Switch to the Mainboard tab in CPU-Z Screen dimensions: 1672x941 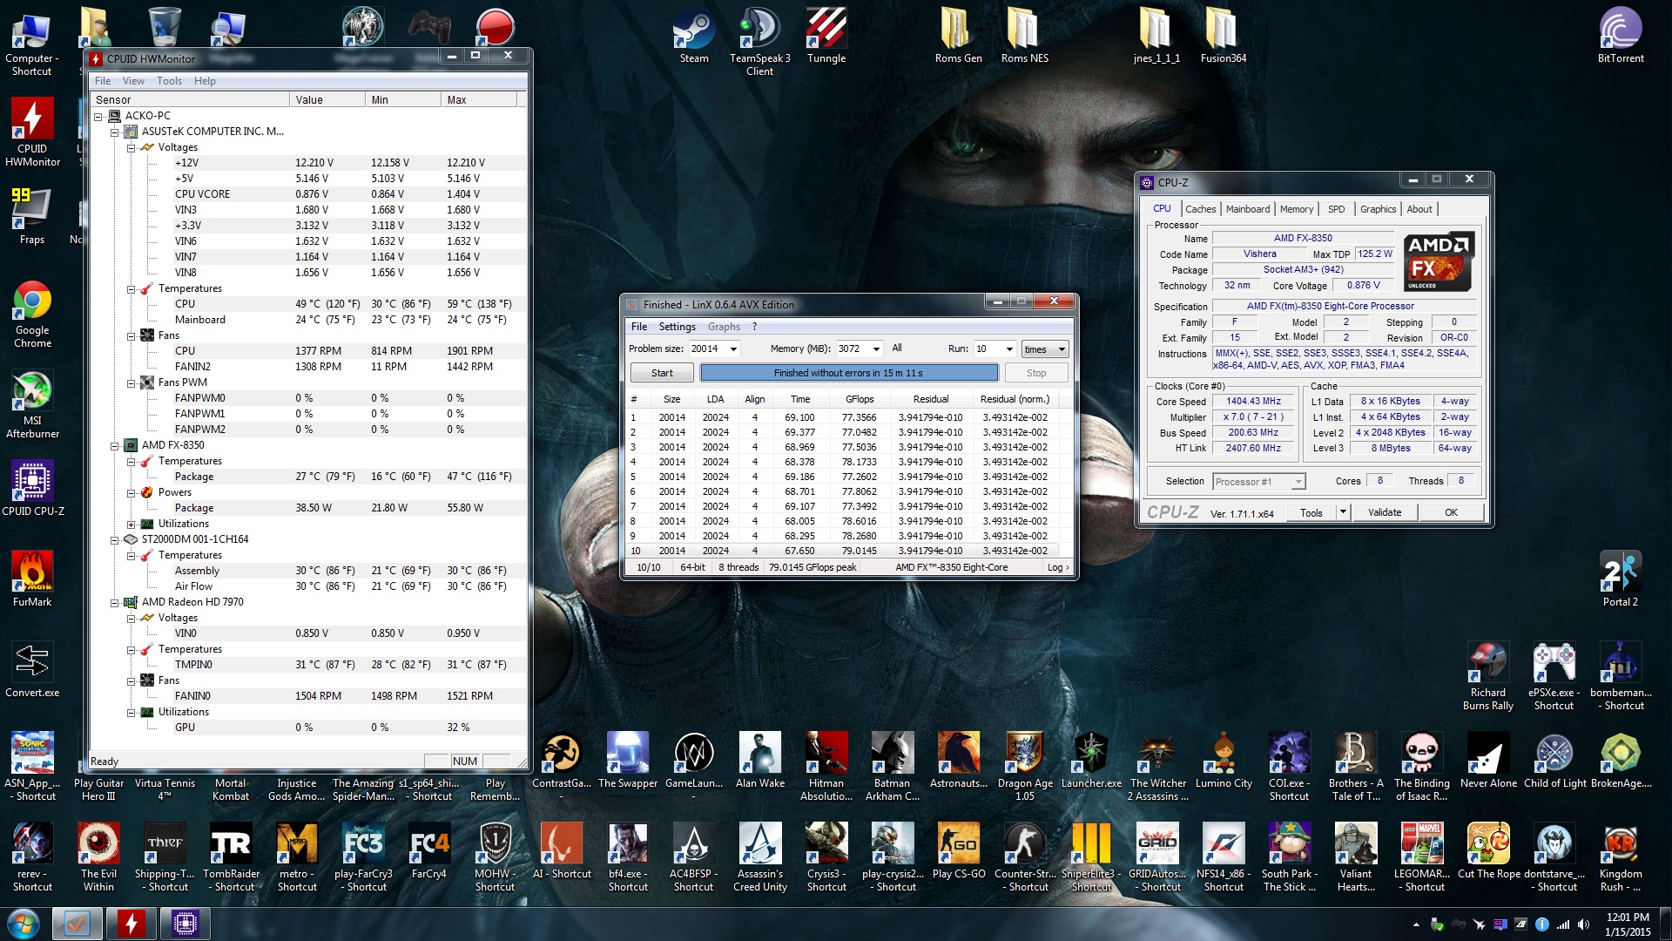click(x=1247, y=209)
